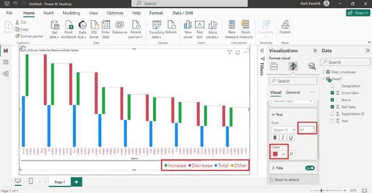This screenshot has height=193, width=372.
Task: Insert a New visual
Action: 188,29
